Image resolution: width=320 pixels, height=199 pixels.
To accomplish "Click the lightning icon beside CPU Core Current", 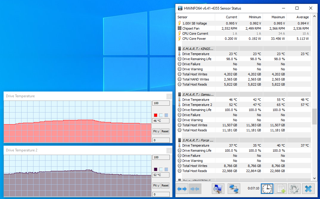I will [179, 33].
